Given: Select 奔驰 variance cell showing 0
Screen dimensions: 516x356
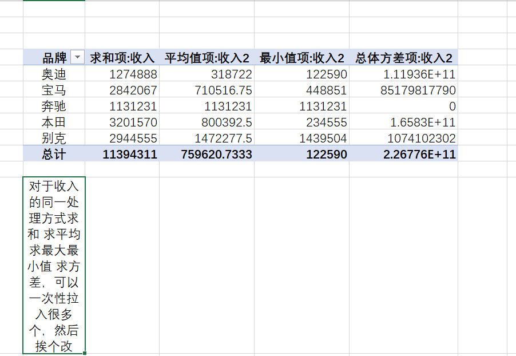Looking at the screenshot, I should click(403, 106).
